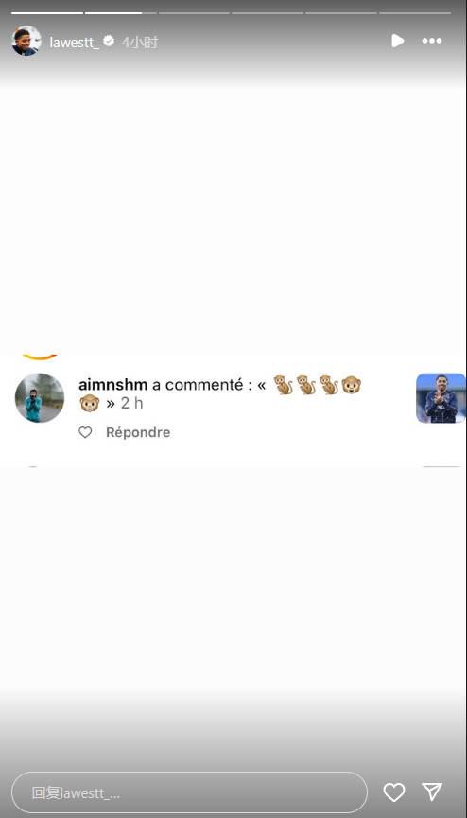The image size is (467, 818).
Task: Jump to the fifth story progress segment
Action: [341, 12]
